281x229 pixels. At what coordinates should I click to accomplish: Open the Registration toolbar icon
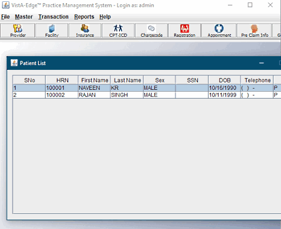(184, 31)
